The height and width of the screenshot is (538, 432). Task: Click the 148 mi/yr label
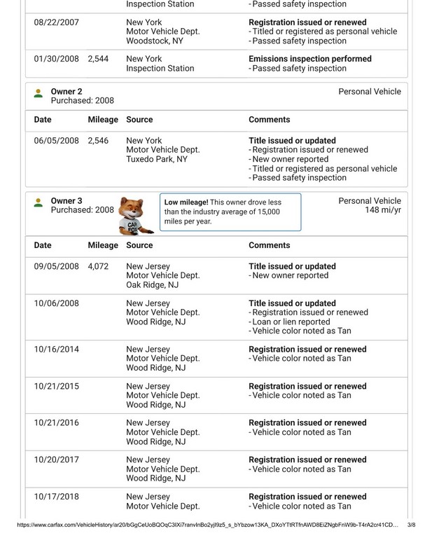click(x=383, y=210)
